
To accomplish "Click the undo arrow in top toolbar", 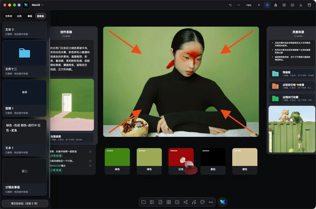I will [x=230, y=5].
